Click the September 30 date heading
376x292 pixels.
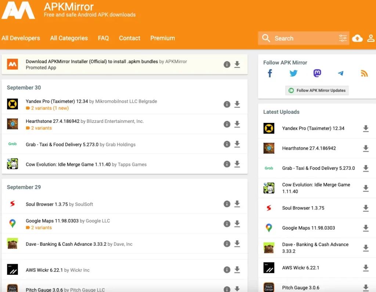24,88
